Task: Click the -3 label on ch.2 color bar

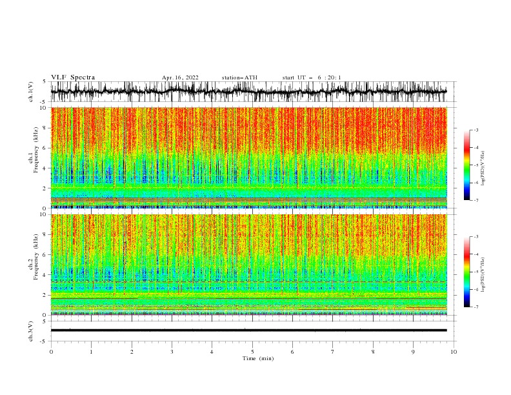Action: click(476, 237)
